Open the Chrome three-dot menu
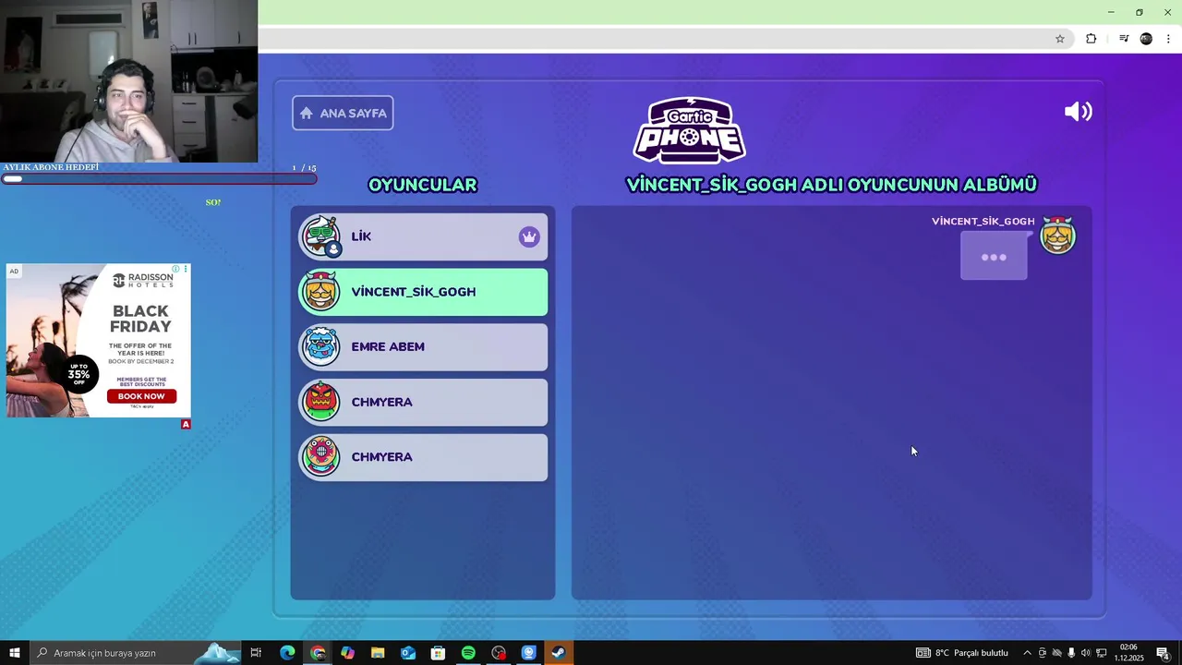Screen dimensions: 1182x665 click(x=1168, y=39)
